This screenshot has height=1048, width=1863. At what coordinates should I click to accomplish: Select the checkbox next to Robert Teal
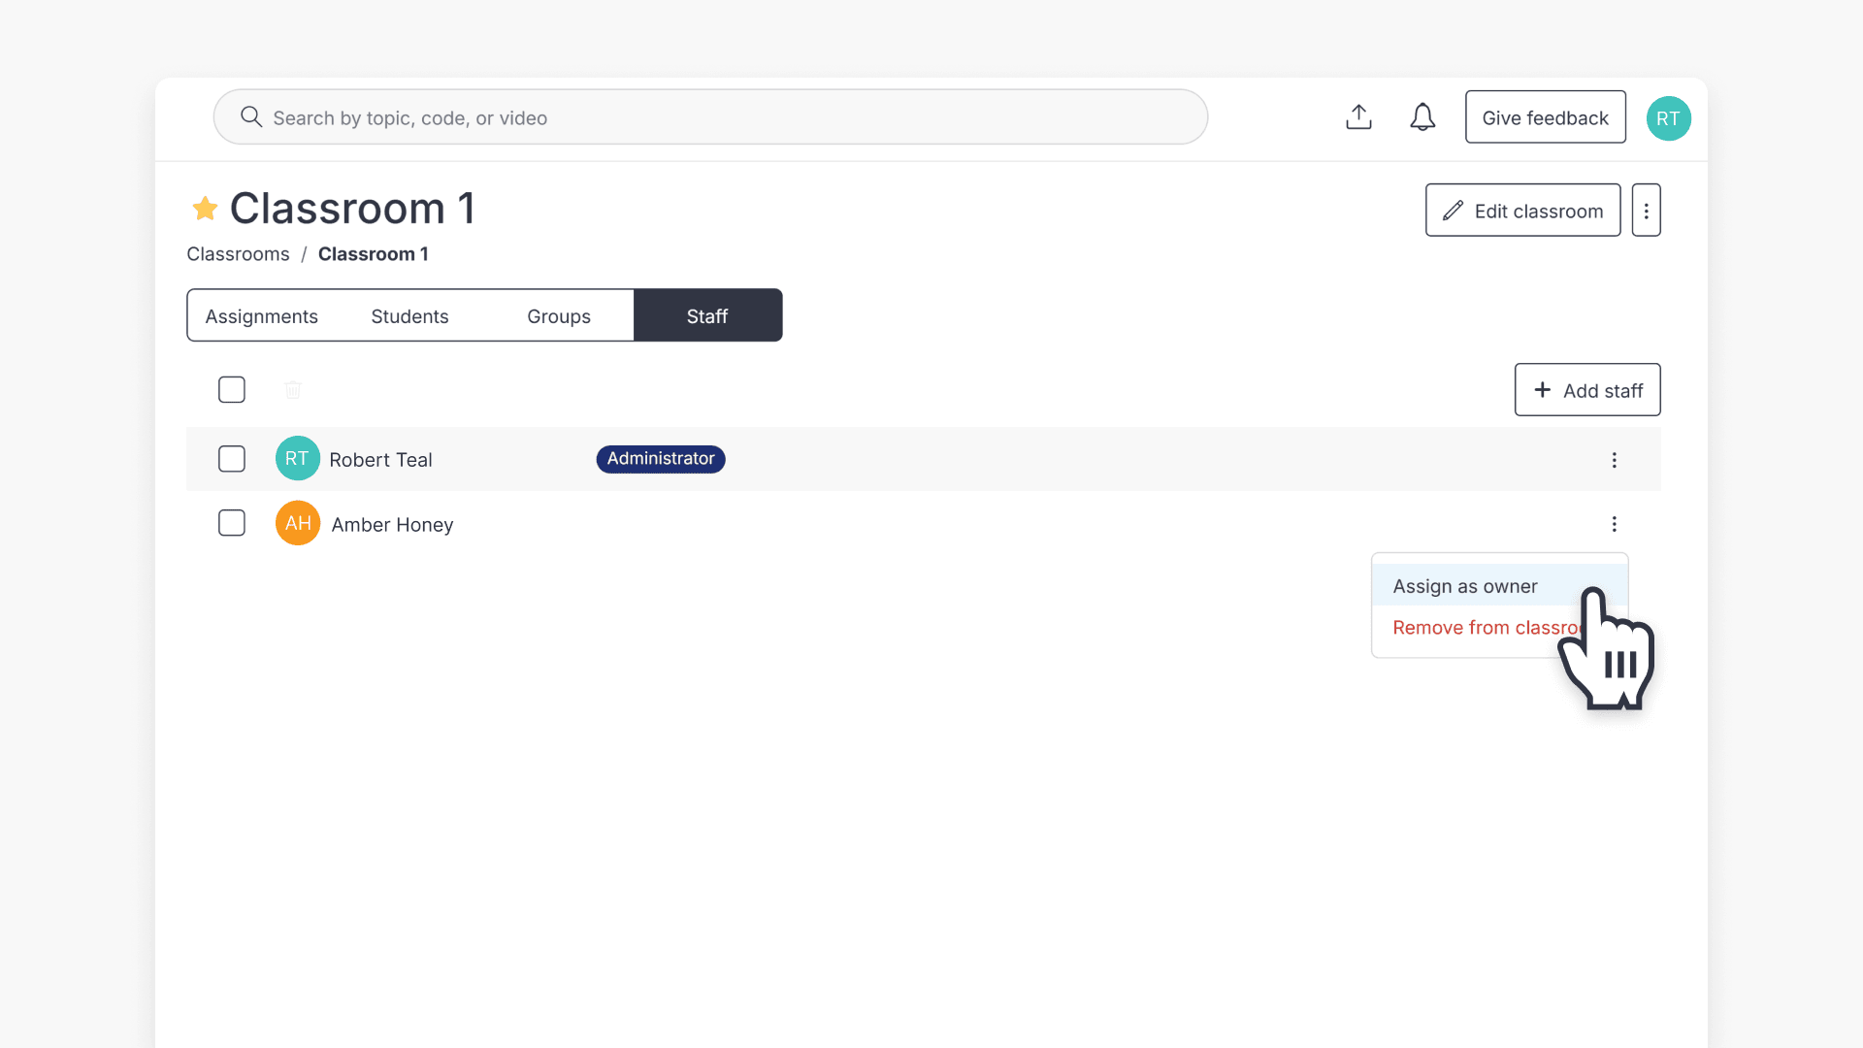(232, 458)
